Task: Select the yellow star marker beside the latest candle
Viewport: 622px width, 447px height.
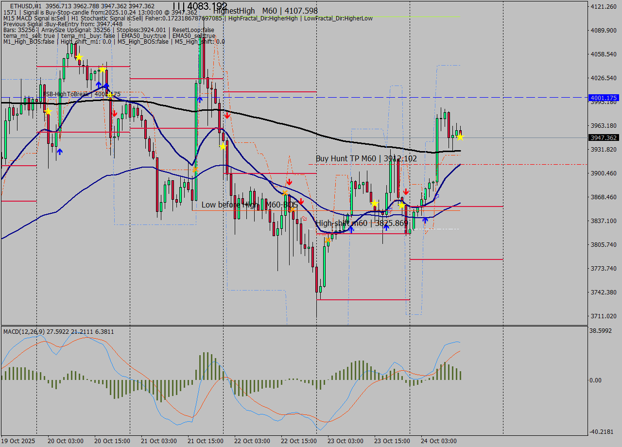Action: click(459, 137)
